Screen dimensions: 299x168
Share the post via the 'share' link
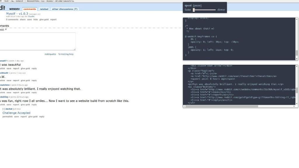click(x=23, y=20)
